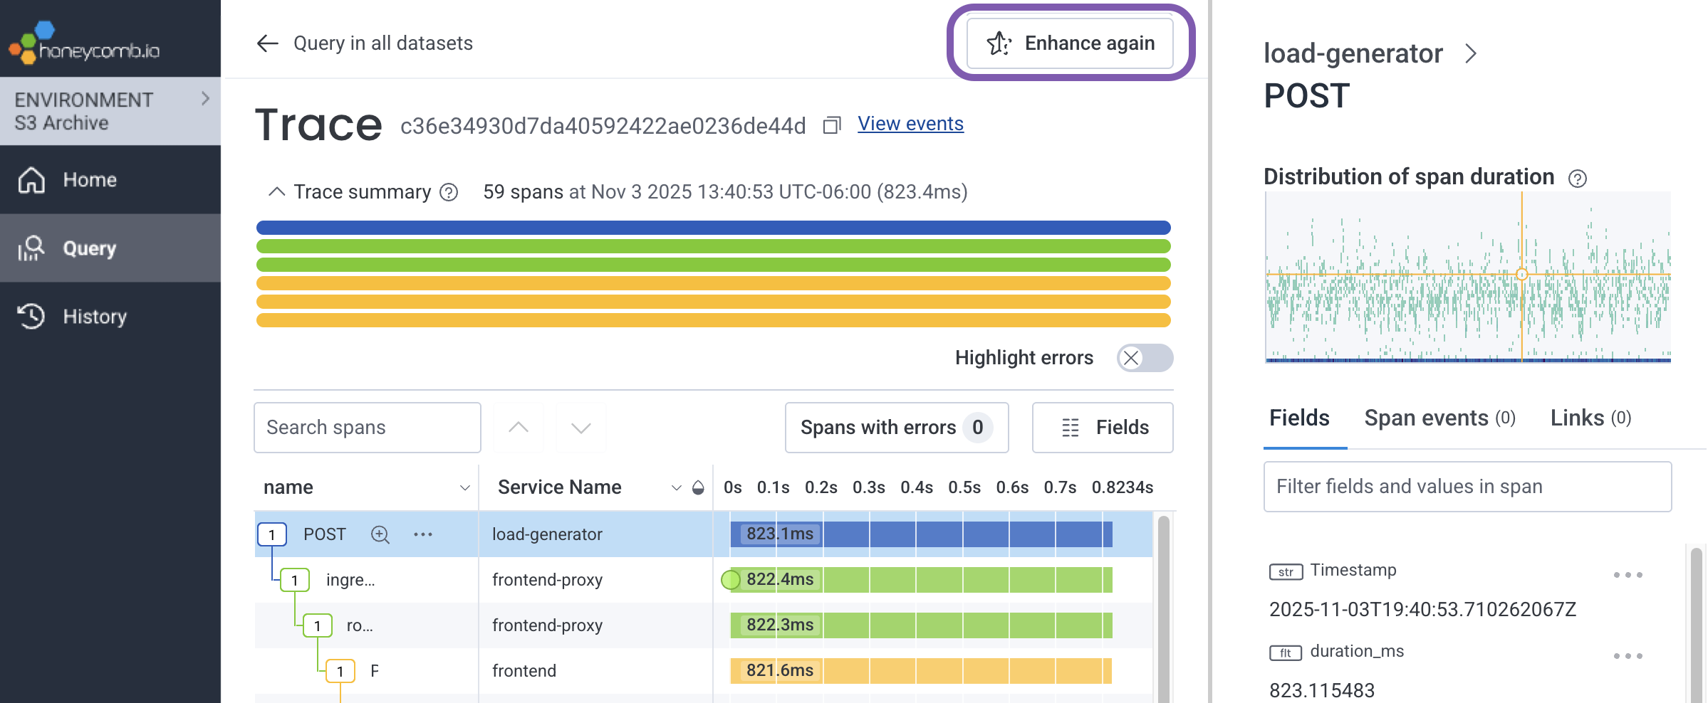The width and height of the screenshot is (1708, 703).
Task: Jump to previous span search result arrow
Action: (x=519, y=428)
